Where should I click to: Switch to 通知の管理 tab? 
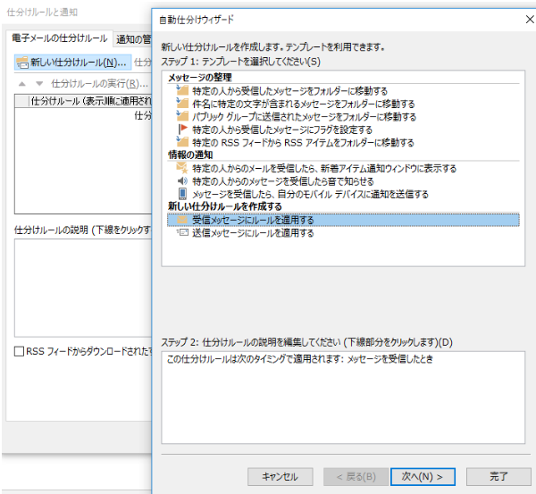point(133,39)
